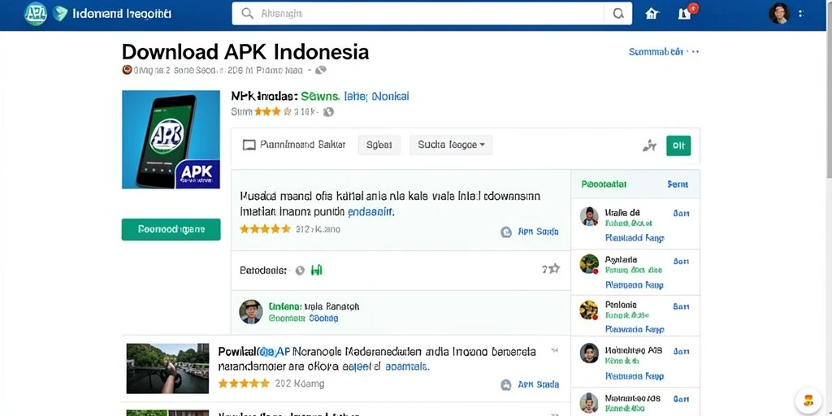Click the green shield icon in header
Viewport: 832px width, 416px height.
pos(60,14)
